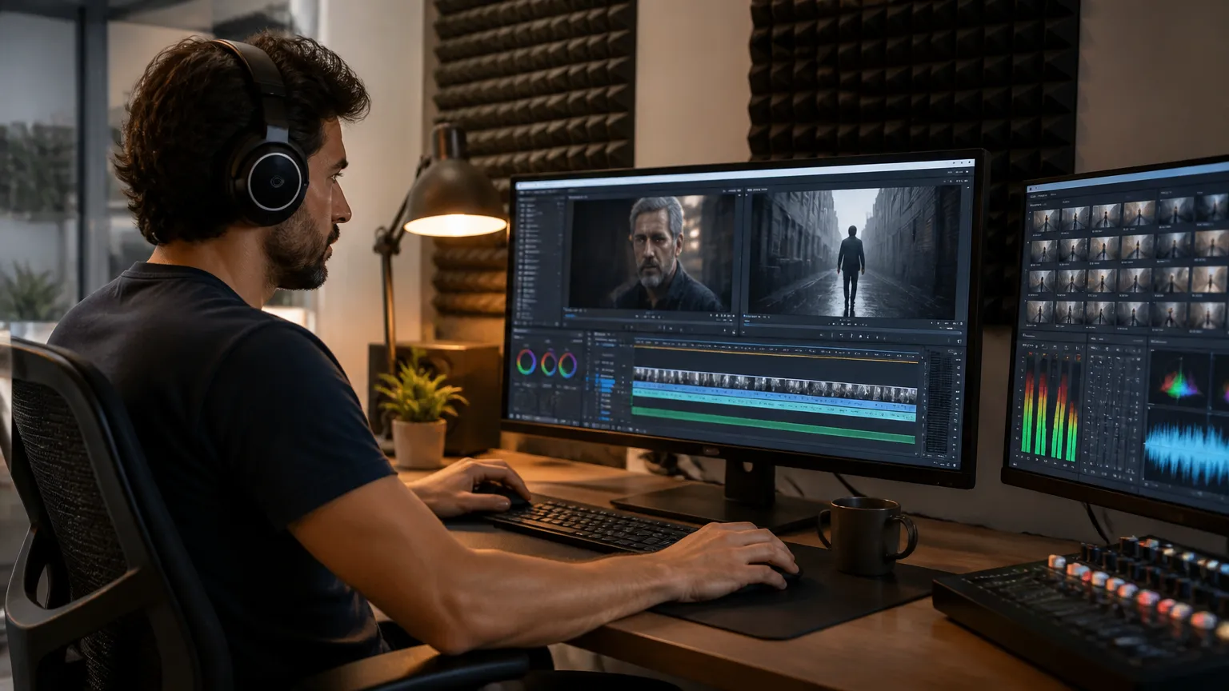This screenshot has height=691, width=1229.
Task: Click the program monitor preview of man walking in alley
Action: tap(855, 253)
